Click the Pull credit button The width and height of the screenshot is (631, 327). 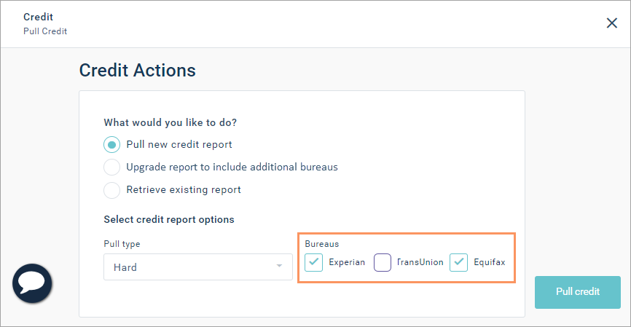coord(578,292)
